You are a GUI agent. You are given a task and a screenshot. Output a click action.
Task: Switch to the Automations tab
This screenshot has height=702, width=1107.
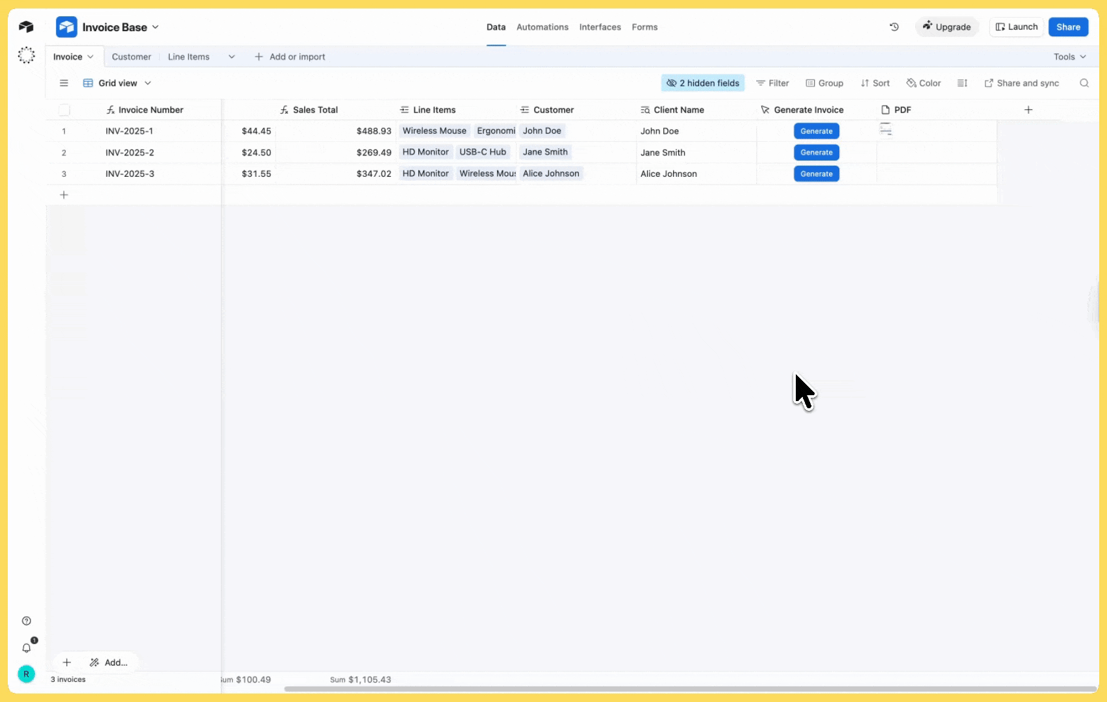point(542,27)
